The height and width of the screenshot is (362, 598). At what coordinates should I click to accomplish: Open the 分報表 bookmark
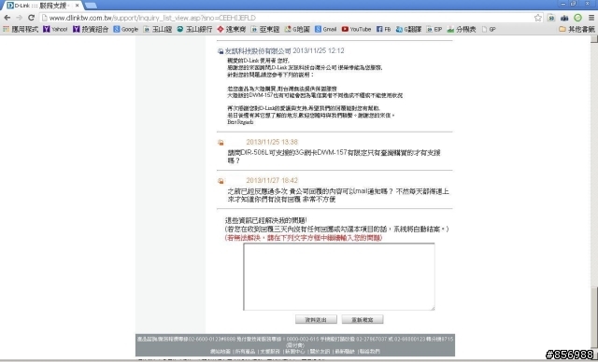[462, 29]
